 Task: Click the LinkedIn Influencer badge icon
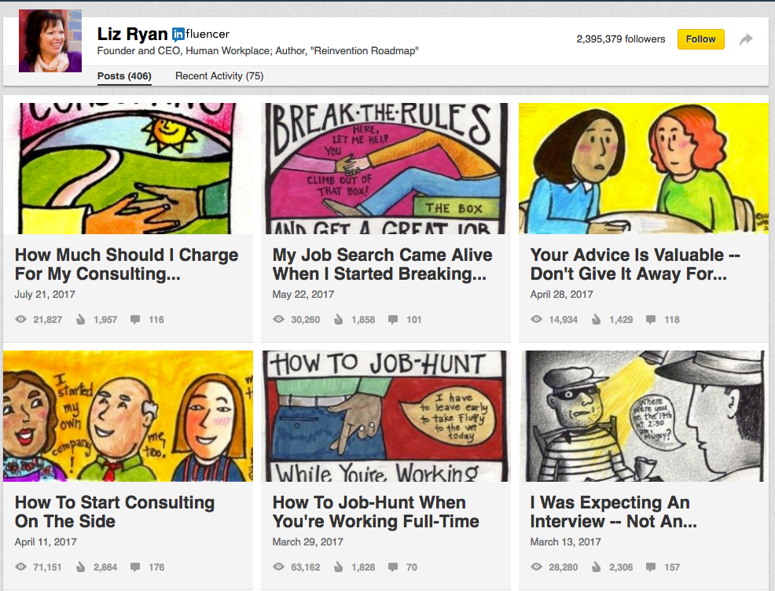tap(178, 34)
